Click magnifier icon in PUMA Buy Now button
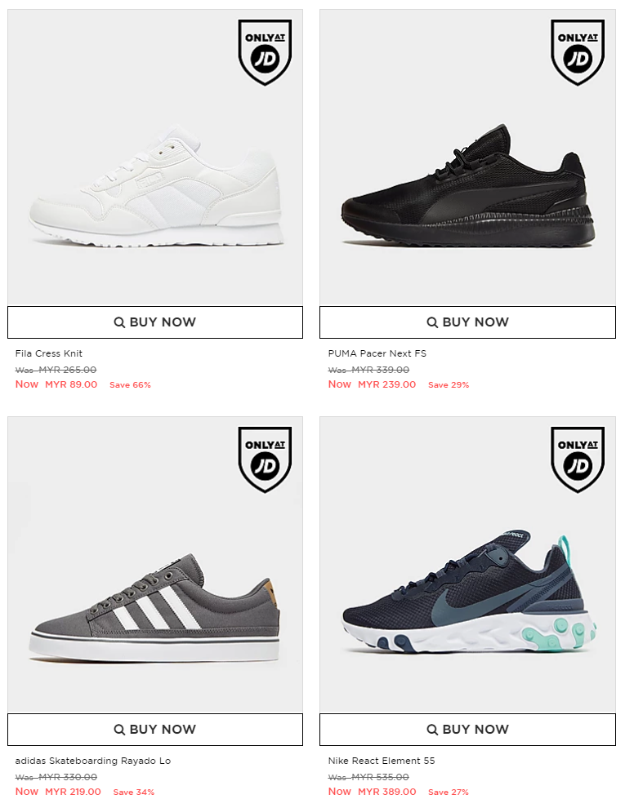This screenshot has width=625, height=808. (432, 322)
